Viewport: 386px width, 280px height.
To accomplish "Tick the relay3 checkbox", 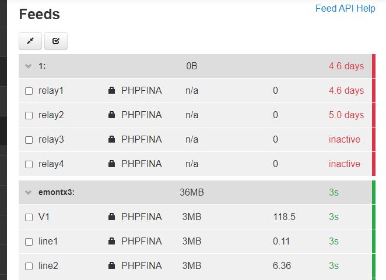I will pyautogui.click(x=29, y=140).
